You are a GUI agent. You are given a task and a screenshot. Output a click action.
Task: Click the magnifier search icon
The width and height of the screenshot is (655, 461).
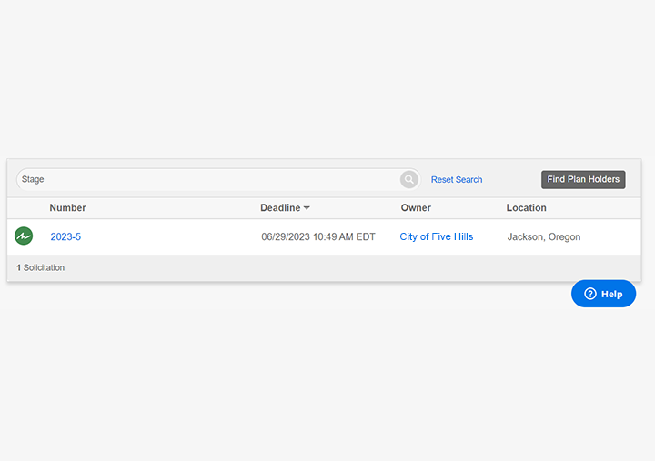pyautogui.click(x=409, y=179)
